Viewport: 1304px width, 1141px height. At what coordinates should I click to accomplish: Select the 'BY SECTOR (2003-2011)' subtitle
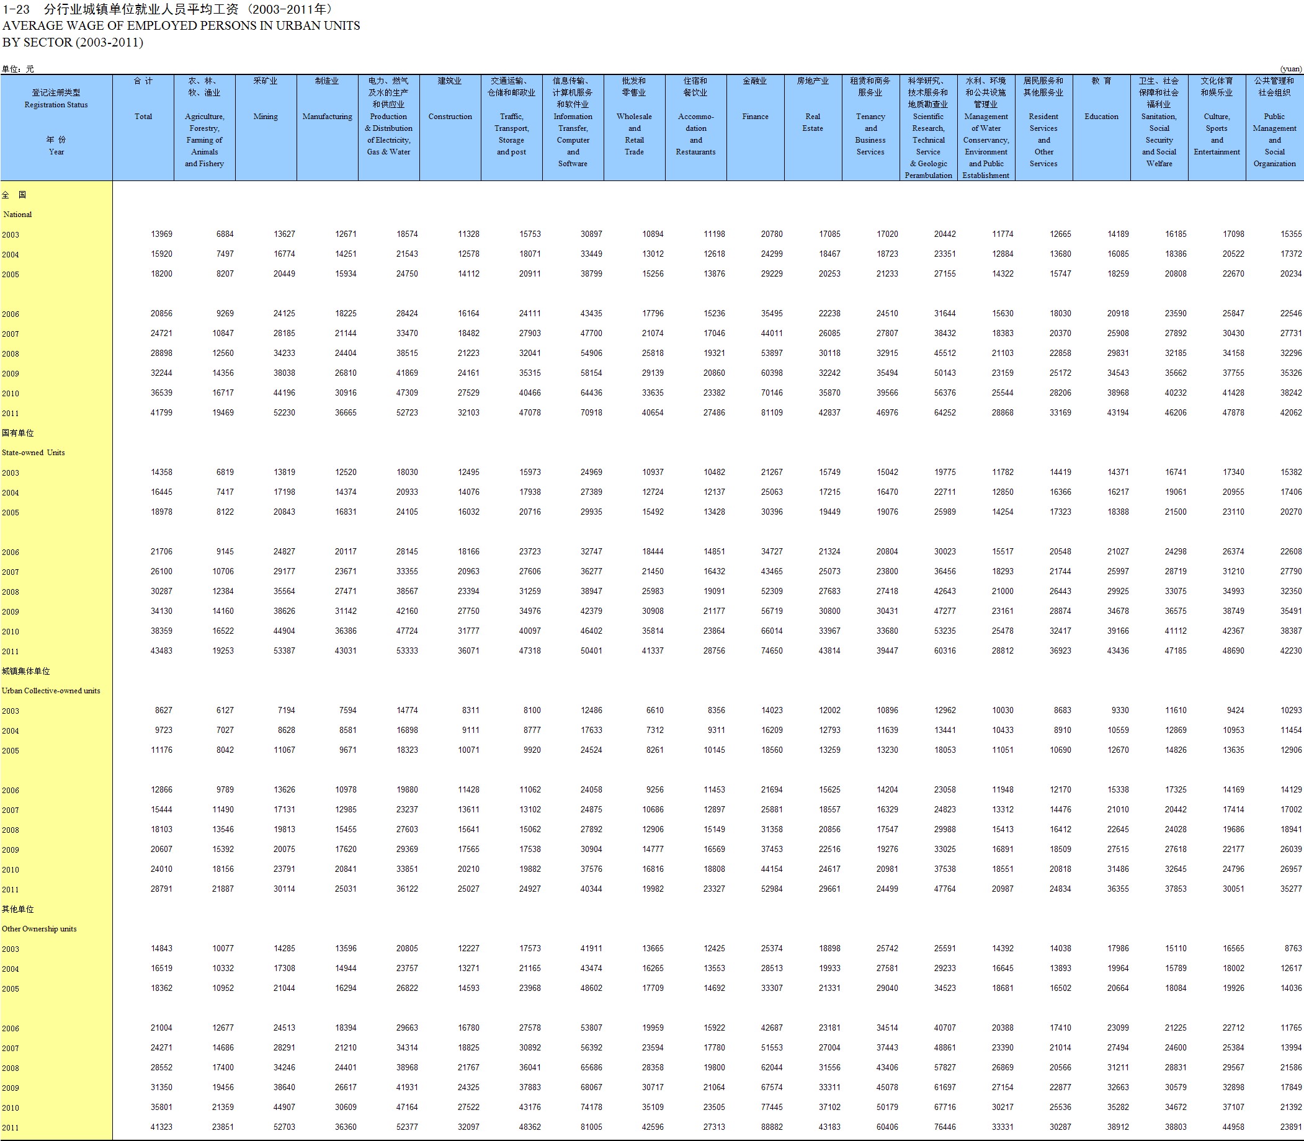coord(73,42)
